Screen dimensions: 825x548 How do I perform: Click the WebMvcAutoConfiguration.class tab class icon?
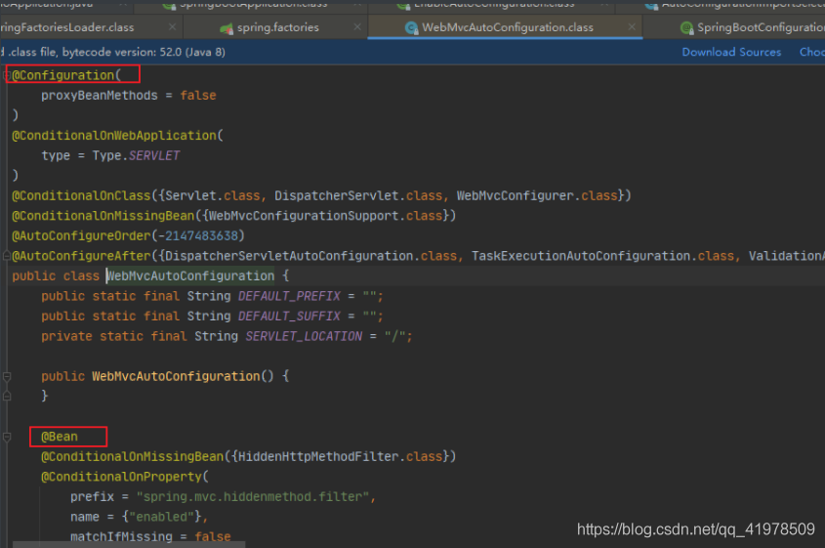coord(411,27)
